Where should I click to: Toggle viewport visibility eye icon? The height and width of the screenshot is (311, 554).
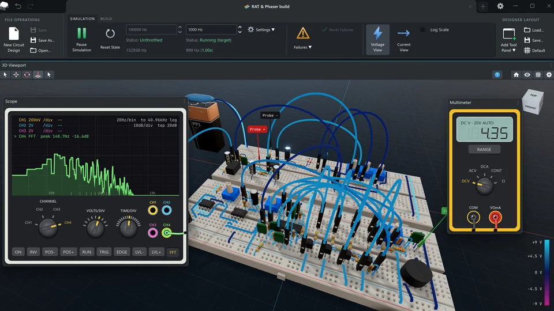(527, 75)
